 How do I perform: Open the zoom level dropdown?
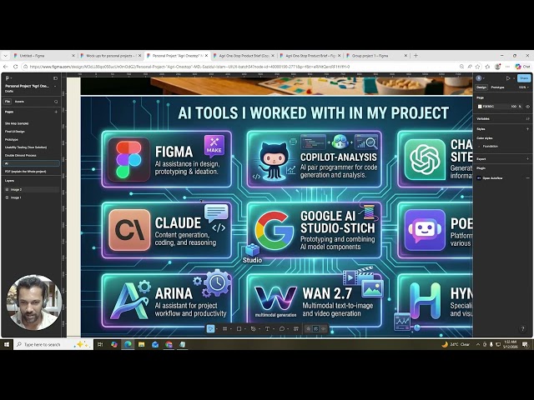point(523,87)
